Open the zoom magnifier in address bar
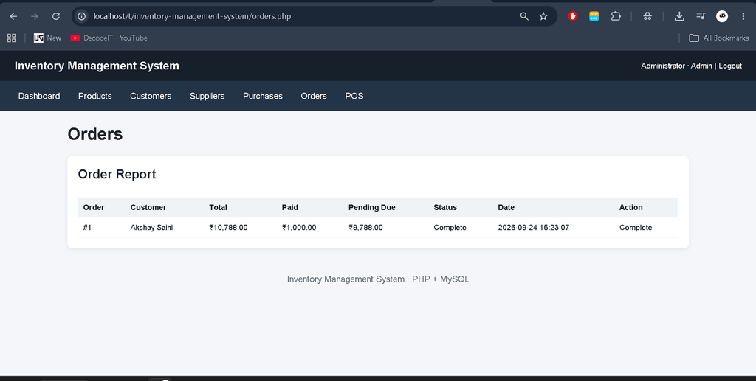 pyautogui.click(x=524, y=16)
